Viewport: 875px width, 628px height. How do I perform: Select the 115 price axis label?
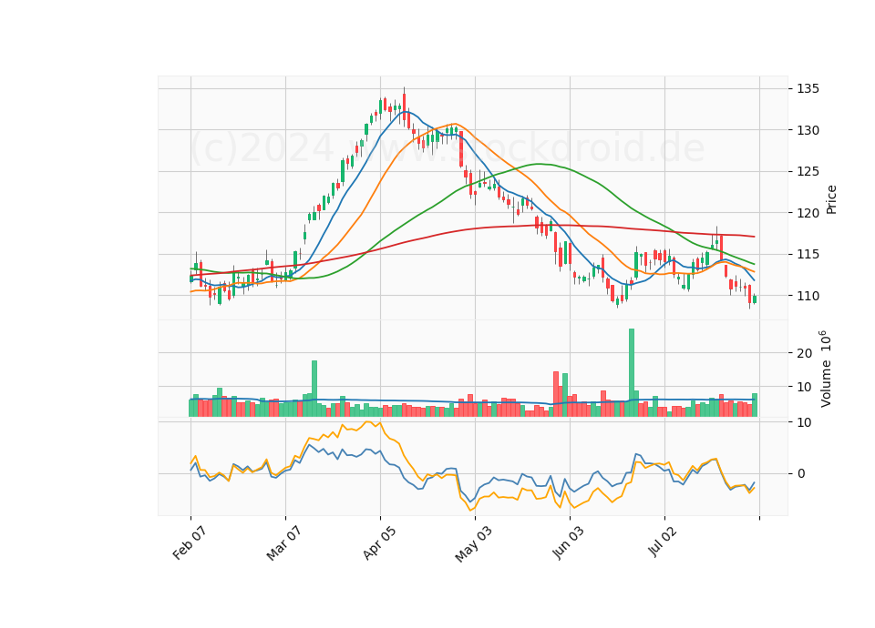[808, 255]
